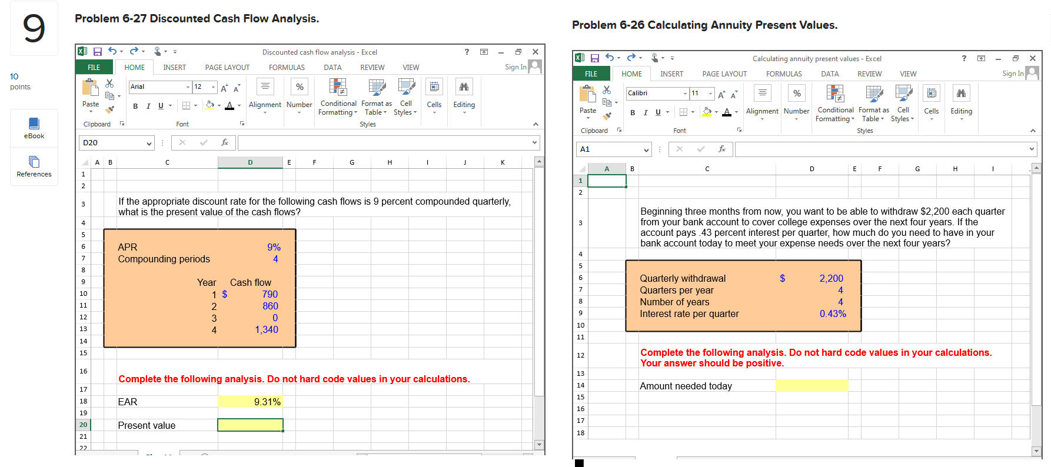
Task: Toggle Italic in the Discounted cash flow window
Action: pos(148,106)
